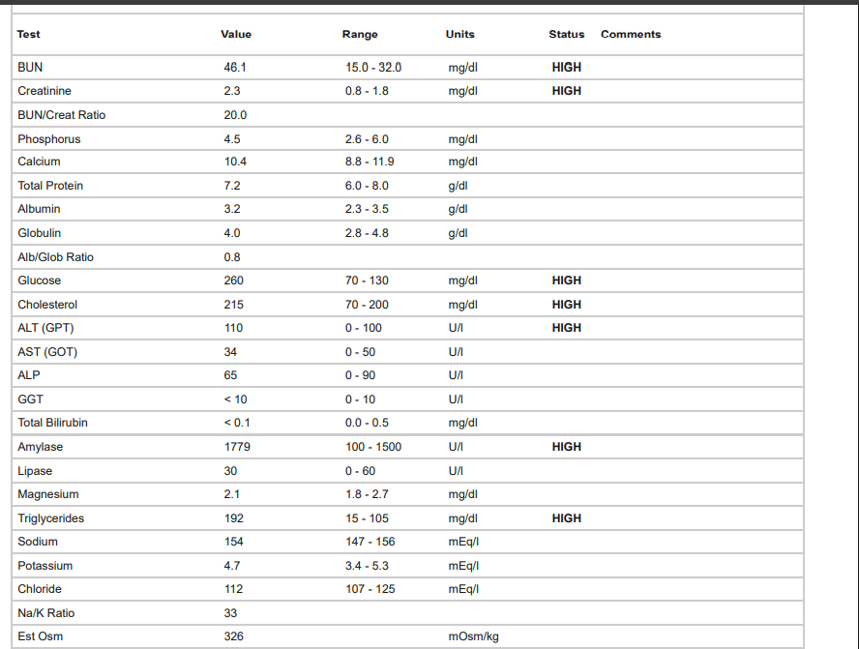Select the Potassium value 4.7
Viewport: 859px width, 649px height.
[232, 566]
